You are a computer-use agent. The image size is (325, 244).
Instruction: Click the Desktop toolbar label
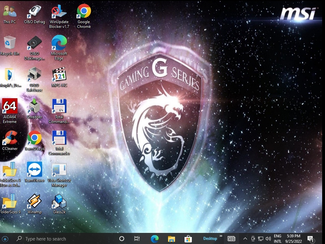tap(210, 239)
